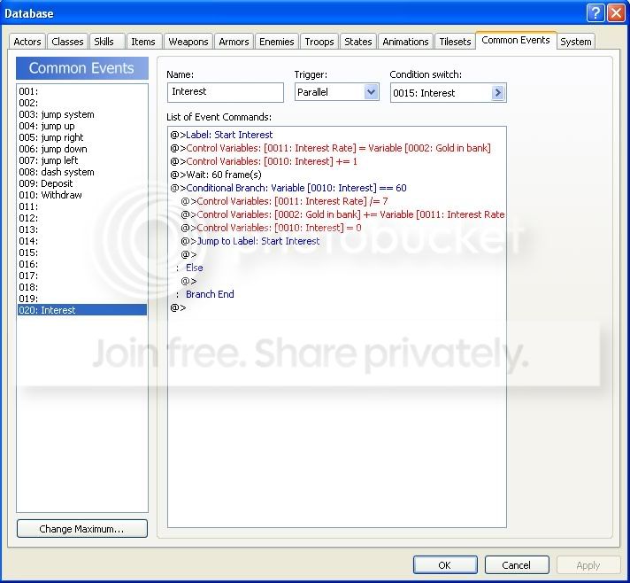The height and width of the screenshot is (583, 630).
Task: Switch to the Animations tab
Action: [x=405, y=42]
